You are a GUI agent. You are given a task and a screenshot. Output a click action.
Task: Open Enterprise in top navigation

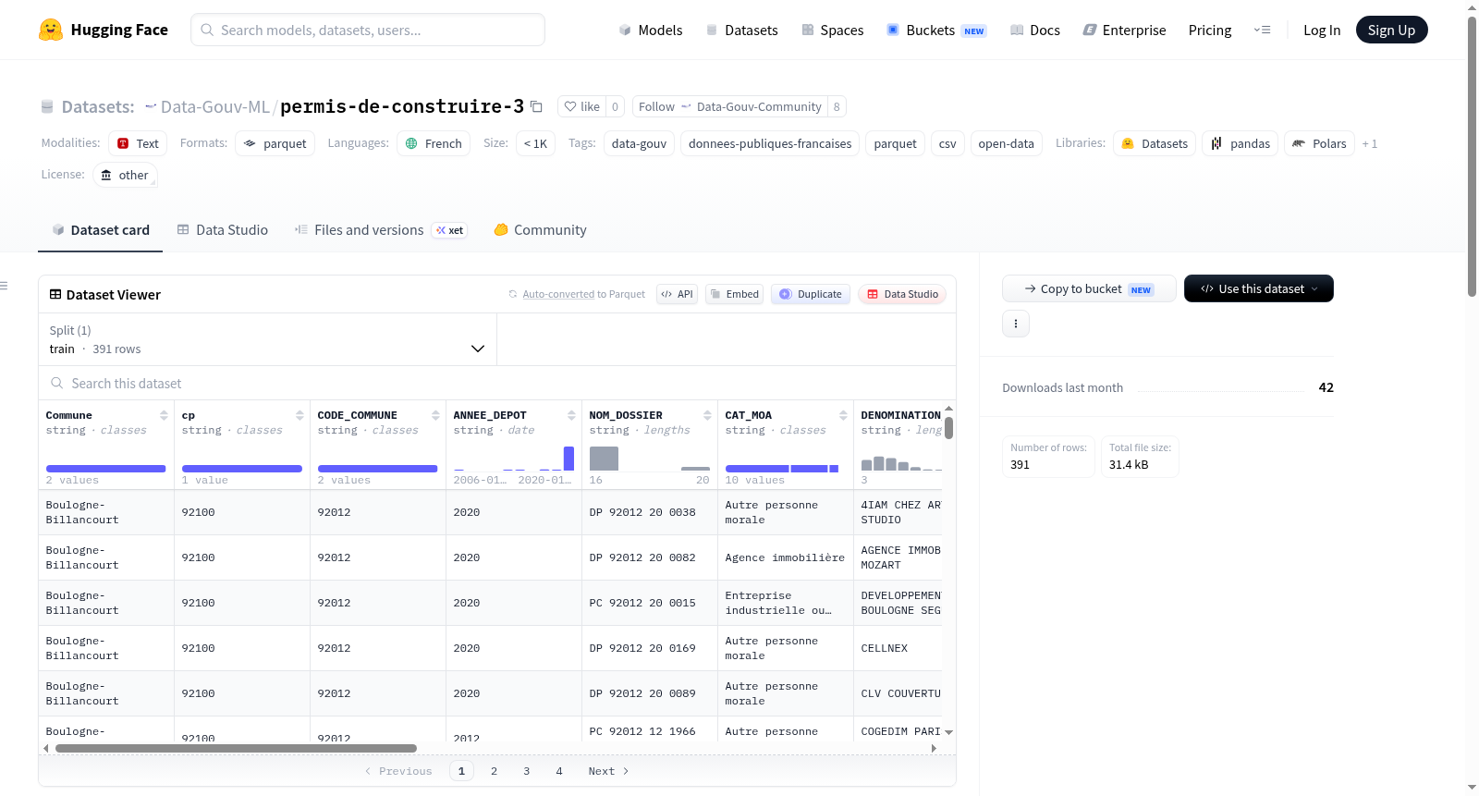click(1124, 30)
